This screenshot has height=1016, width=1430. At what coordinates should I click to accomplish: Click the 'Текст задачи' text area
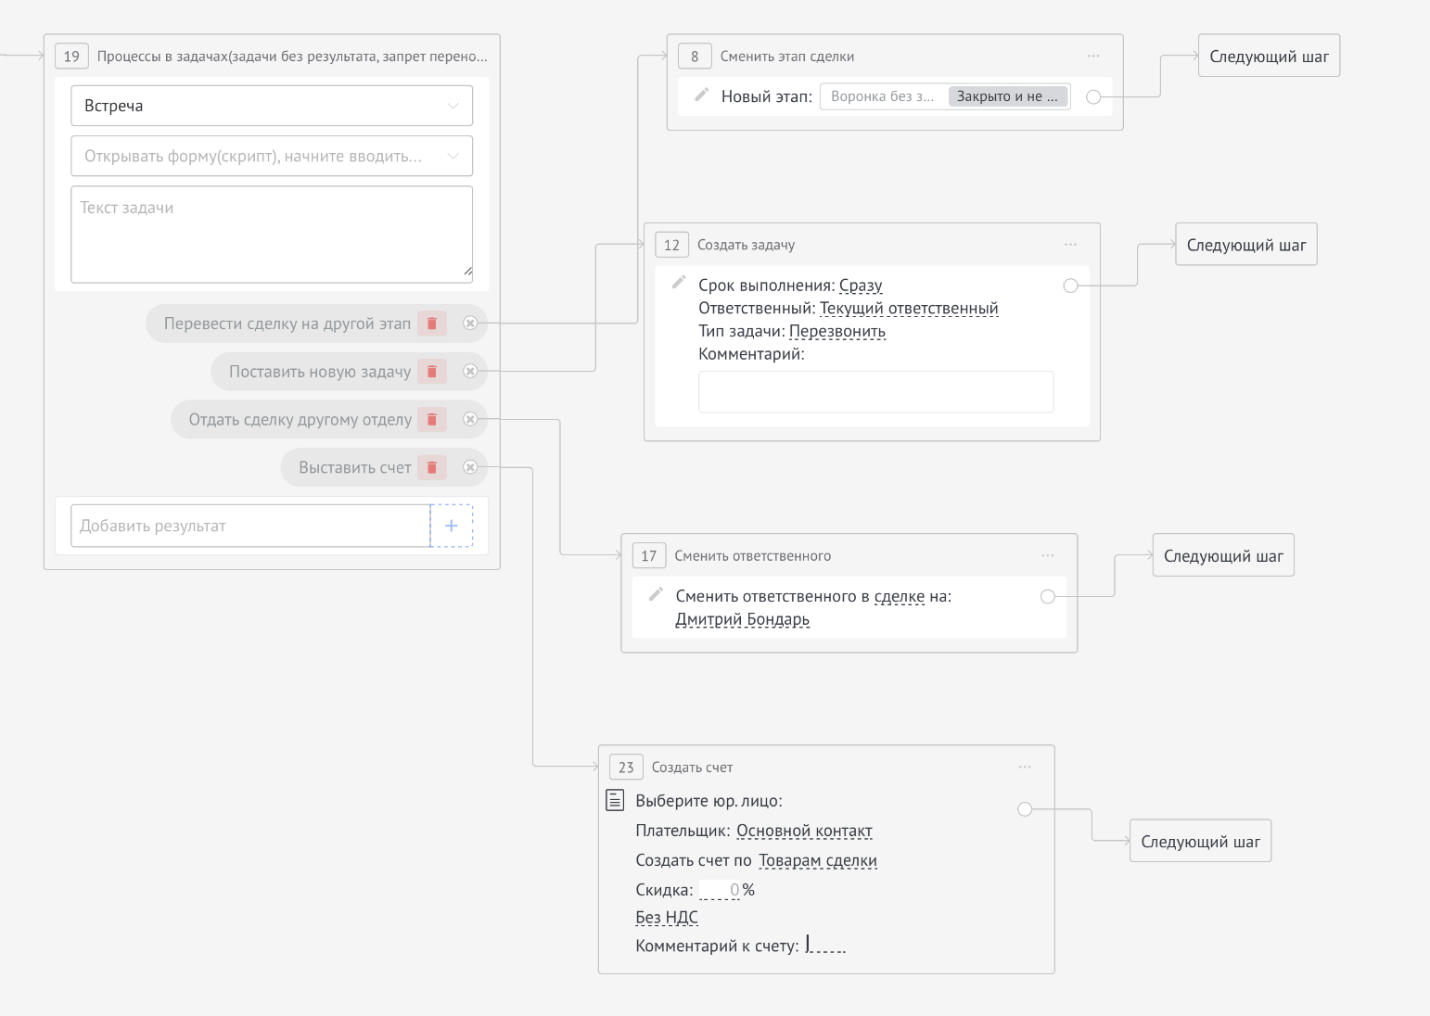tap(272, 235)
